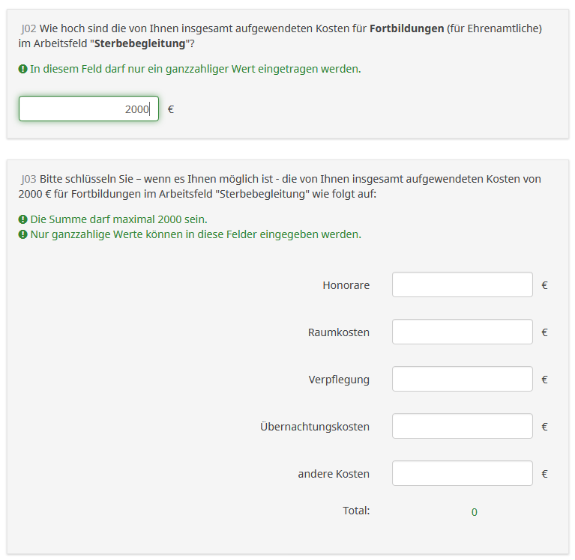Viewport: 575px width, 560px height.
Task: Click the Übernachtungskosten input field
Action: [x=462, y=426]
